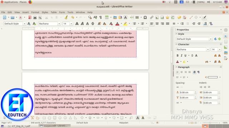
Task: Toggle Show Draw Functions pencil icon
Action: point(204,17)
